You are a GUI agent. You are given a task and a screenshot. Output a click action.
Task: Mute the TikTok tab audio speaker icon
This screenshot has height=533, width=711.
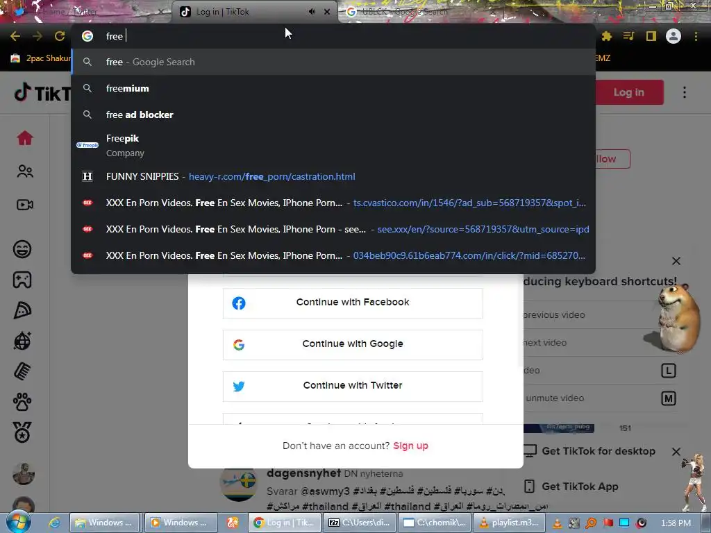[x=312, y=12]
